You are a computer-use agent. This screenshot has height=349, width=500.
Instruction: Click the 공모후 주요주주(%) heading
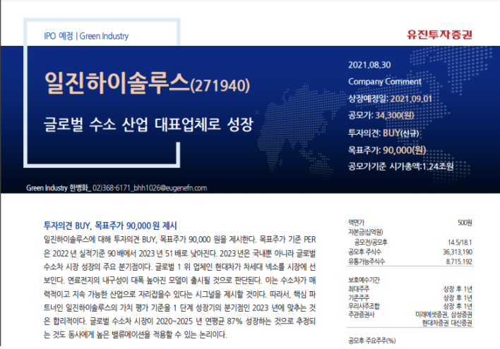click(371, 341)
